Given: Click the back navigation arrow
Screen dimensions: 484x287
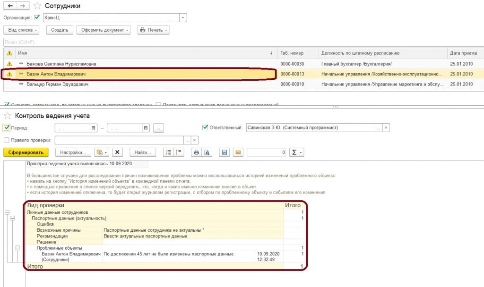Looking at the screenshot, I should click(10, 6).
